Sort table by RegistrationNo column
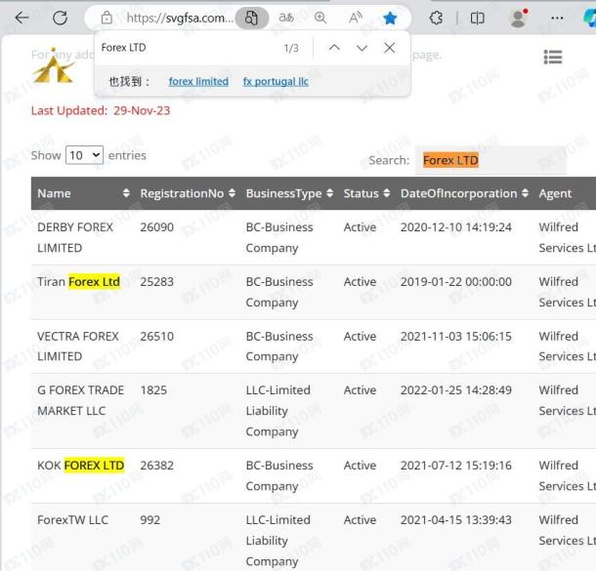The image size is (596, 571). click(x=188, y=193)
